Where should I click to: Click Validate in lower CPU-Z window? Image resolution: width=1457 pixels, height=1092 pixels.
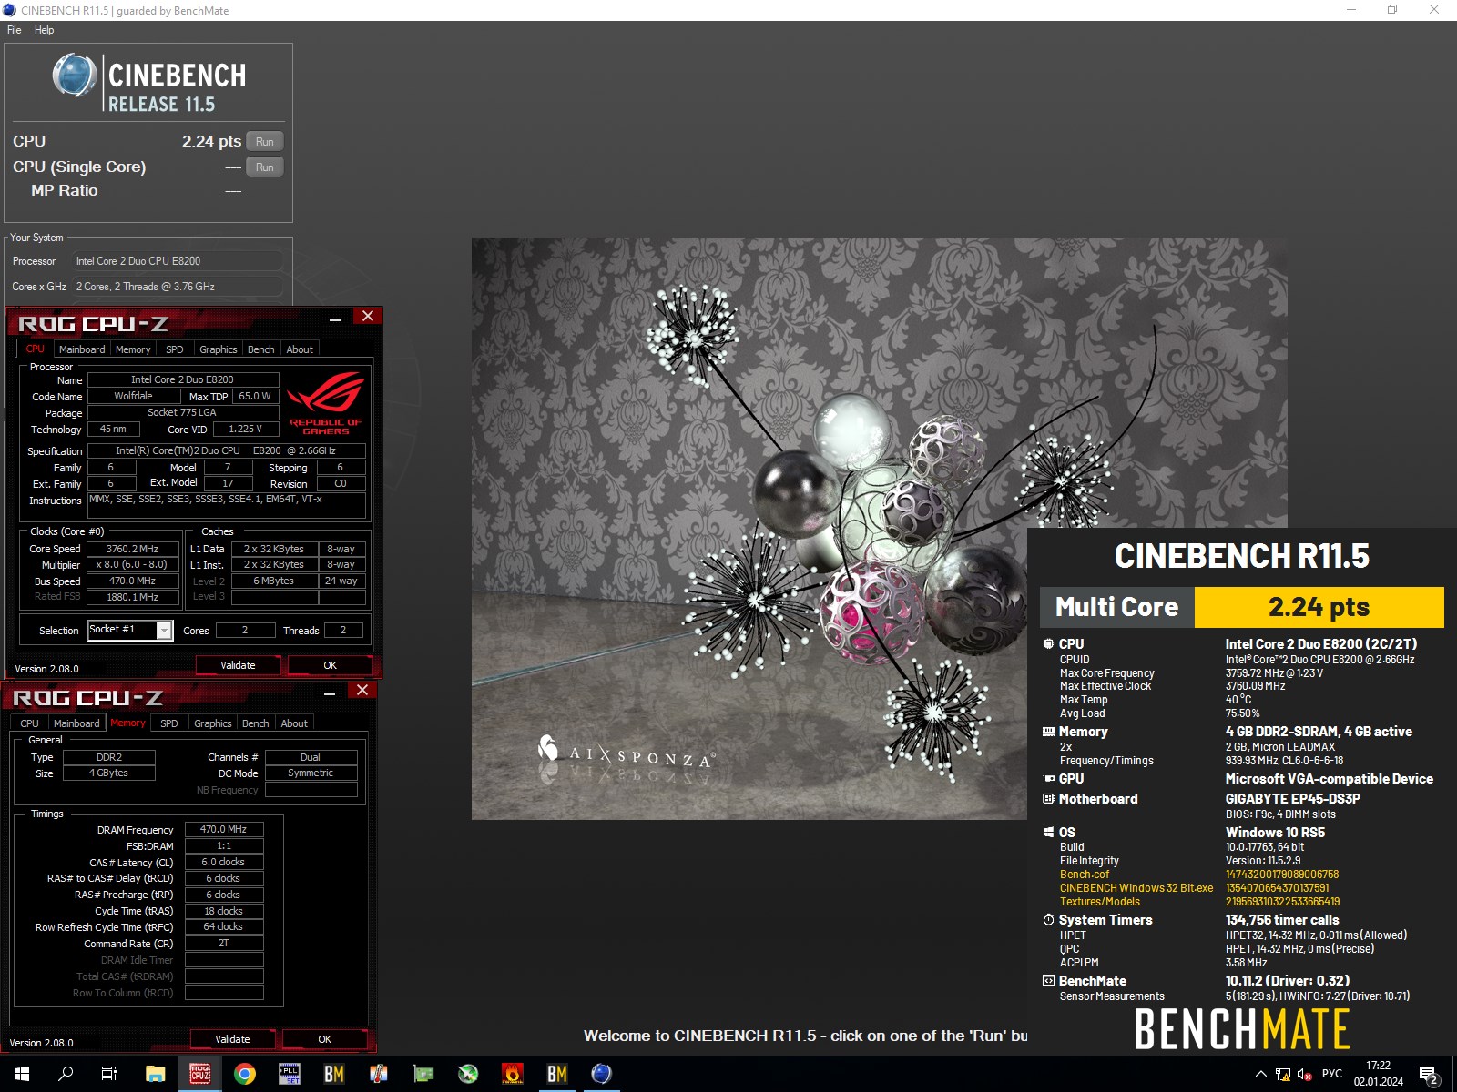coord(233,1039)
